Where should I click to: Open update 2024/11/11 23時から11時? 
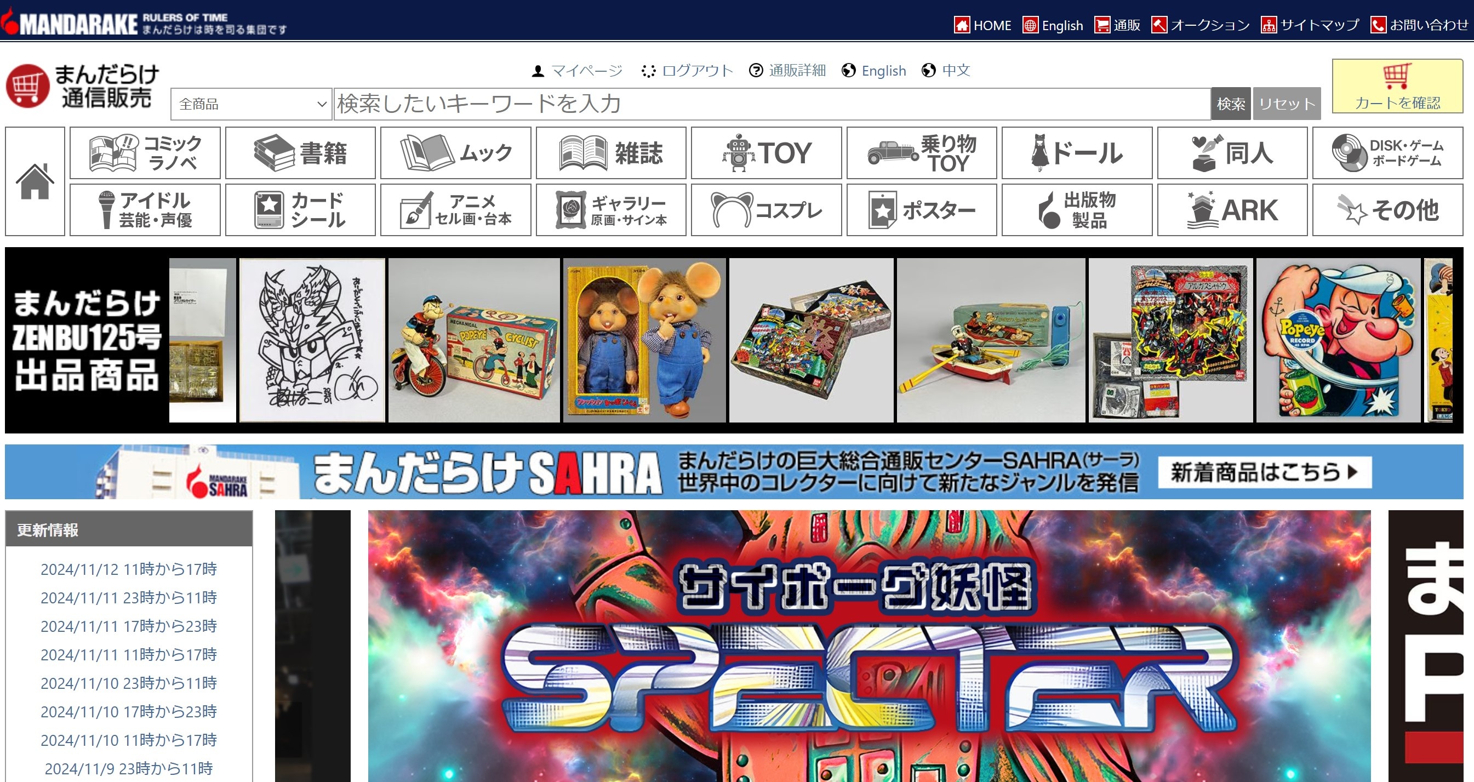(x=129, y=598)
